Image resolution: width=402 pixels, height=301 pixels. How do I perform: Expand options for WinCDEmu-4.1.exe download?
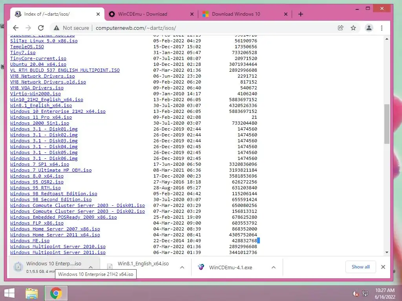point(274,267)
